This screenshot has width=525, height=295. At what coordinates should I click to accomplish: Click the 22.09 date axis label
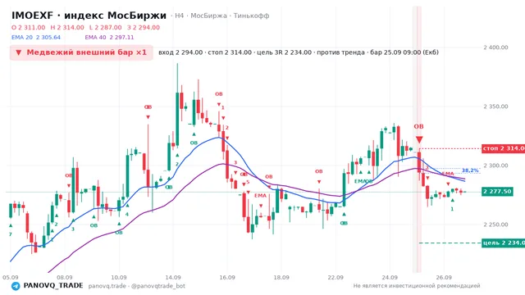pos(336,277)
